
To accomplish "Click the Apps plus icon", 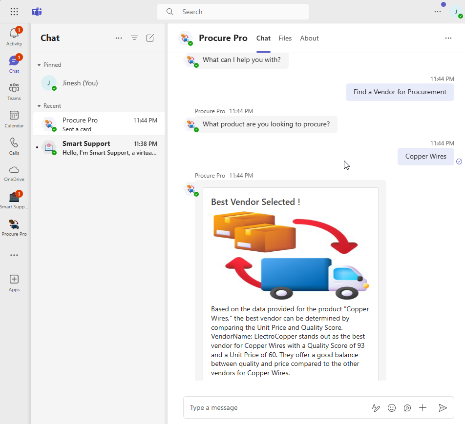I will pyautogui.click(x=14, y=280).
